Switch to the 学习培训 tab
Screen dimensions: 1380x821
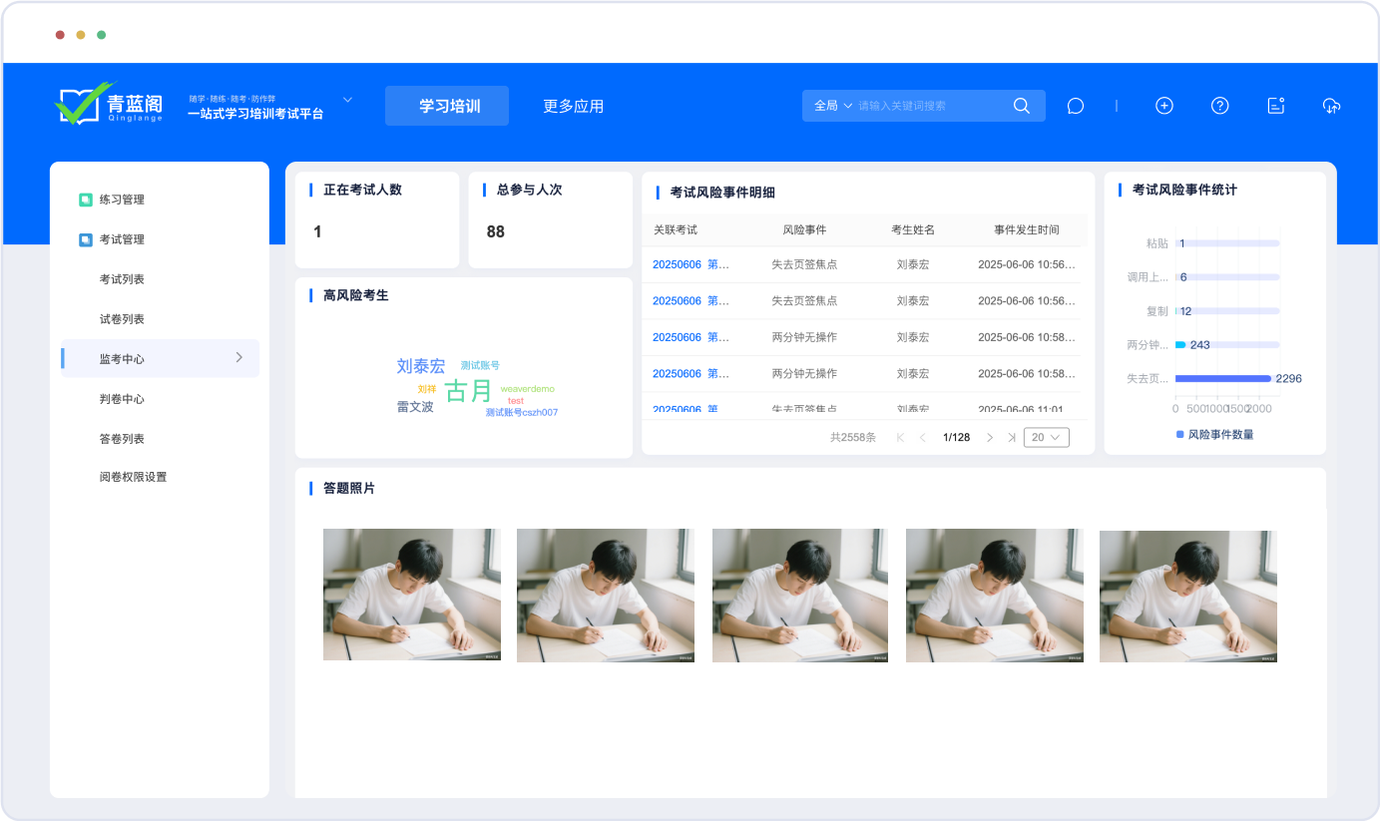447,106
